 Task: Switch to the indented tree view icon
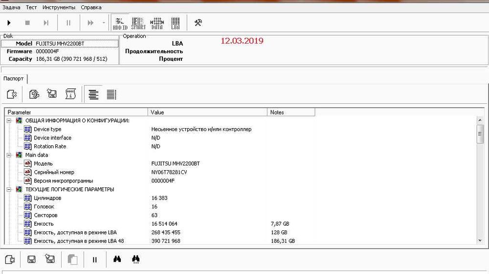93,94
